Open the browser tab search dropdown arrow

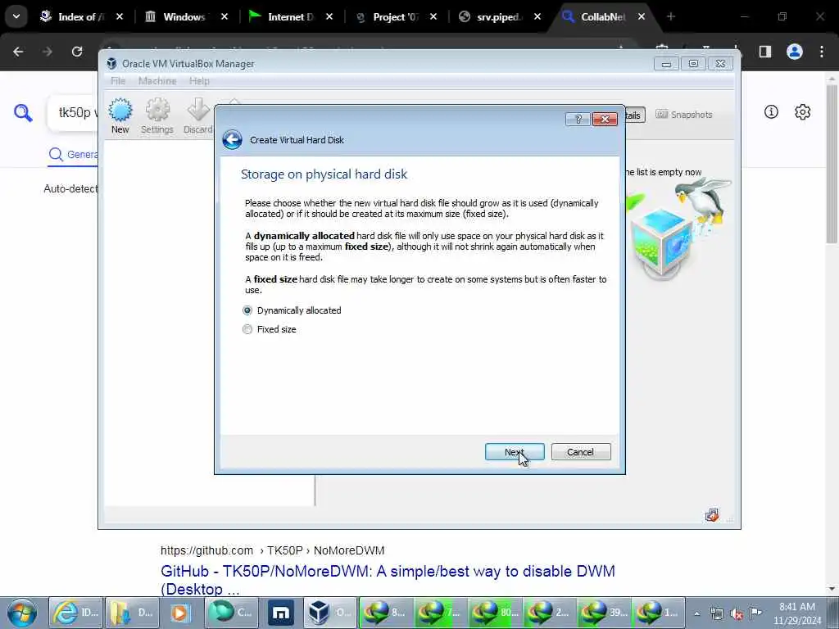16,16
